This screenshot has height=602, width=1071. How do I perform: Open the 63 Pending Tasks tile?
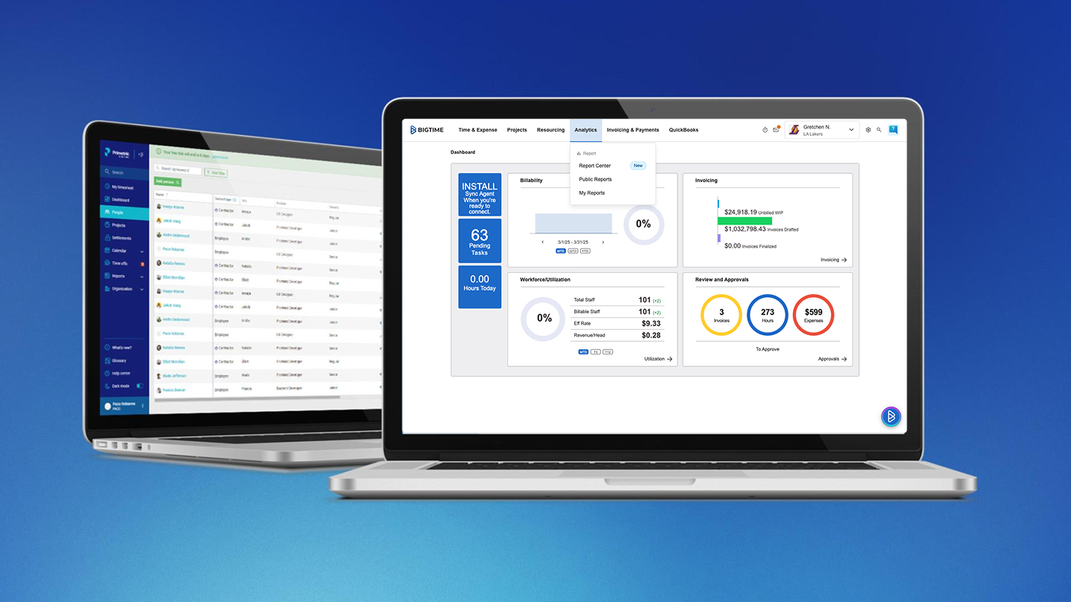coord(480,241)
